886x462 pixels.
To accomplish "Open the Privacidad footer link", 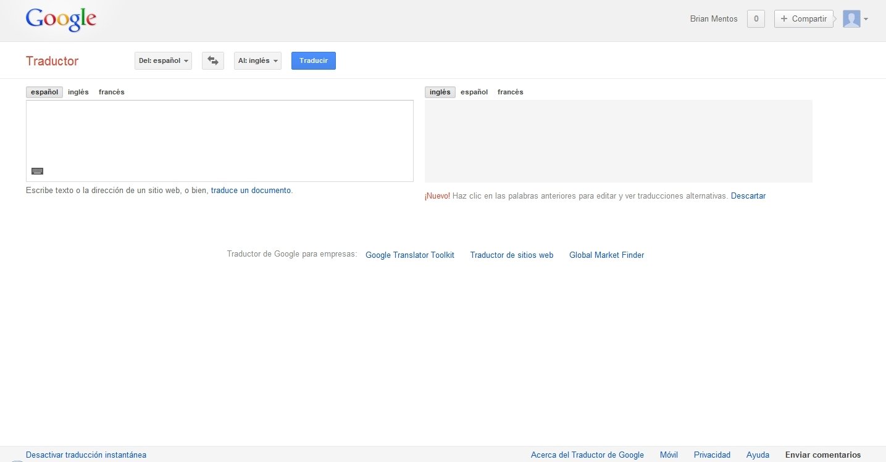I will 712,455.
